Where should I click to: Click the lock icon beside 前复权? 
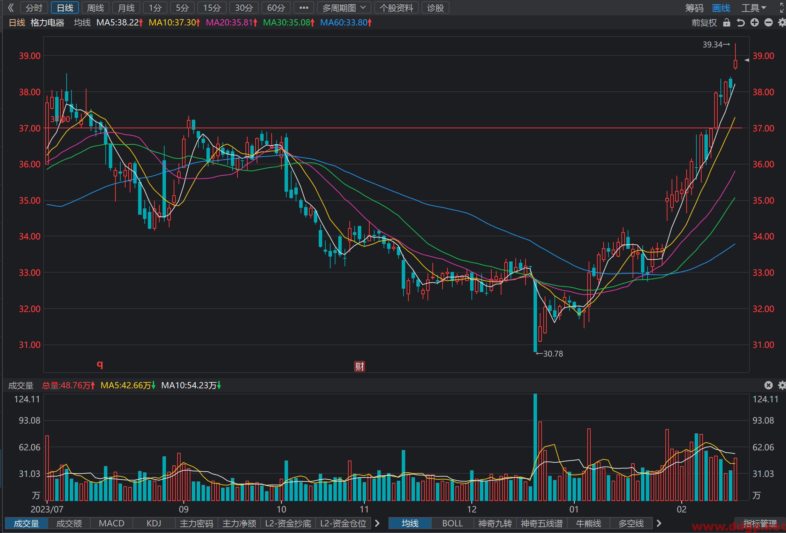click(727, 23)
